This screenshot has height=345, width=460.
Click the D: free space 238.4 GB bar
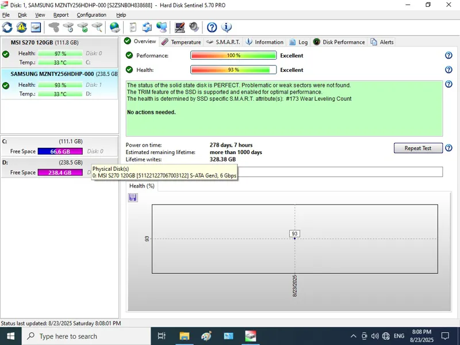pyautogui.click(x=60, y=172)
